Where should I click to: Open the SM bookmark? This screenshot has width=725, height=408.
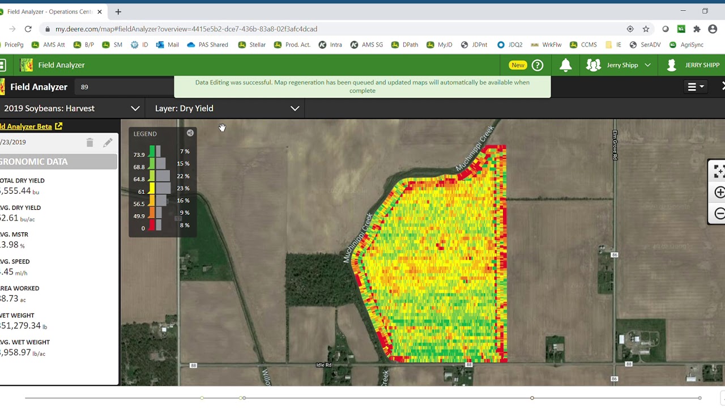click(112, 45)
